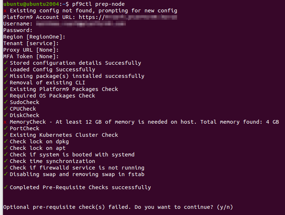Screen dimensions: 285x215
Task: Click the red X before "Existing config not found"
Action: [x=5, y=11]
